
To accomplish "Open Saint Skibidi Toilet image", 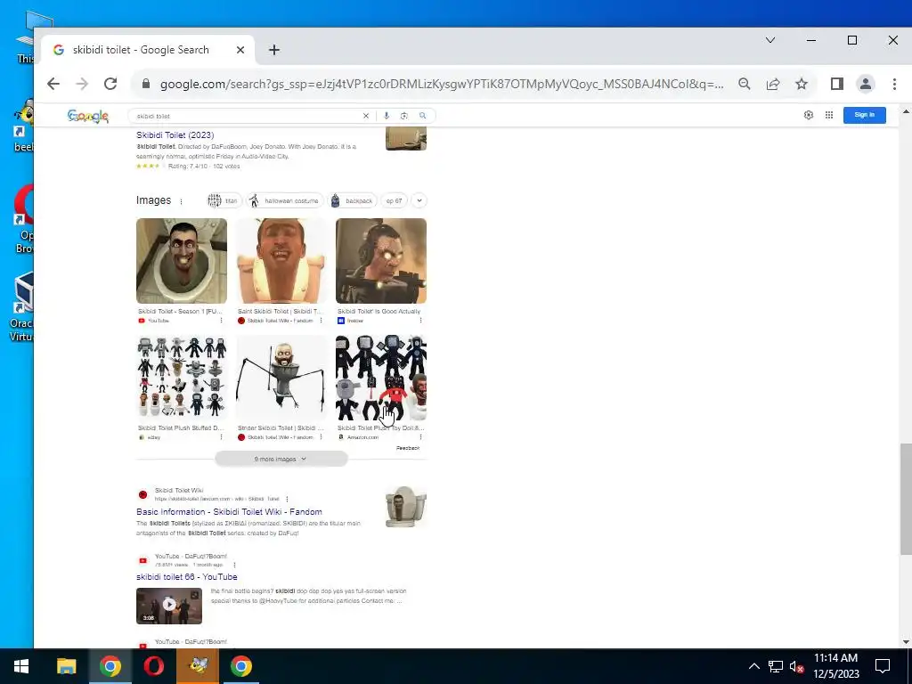I will click(281, 261).
